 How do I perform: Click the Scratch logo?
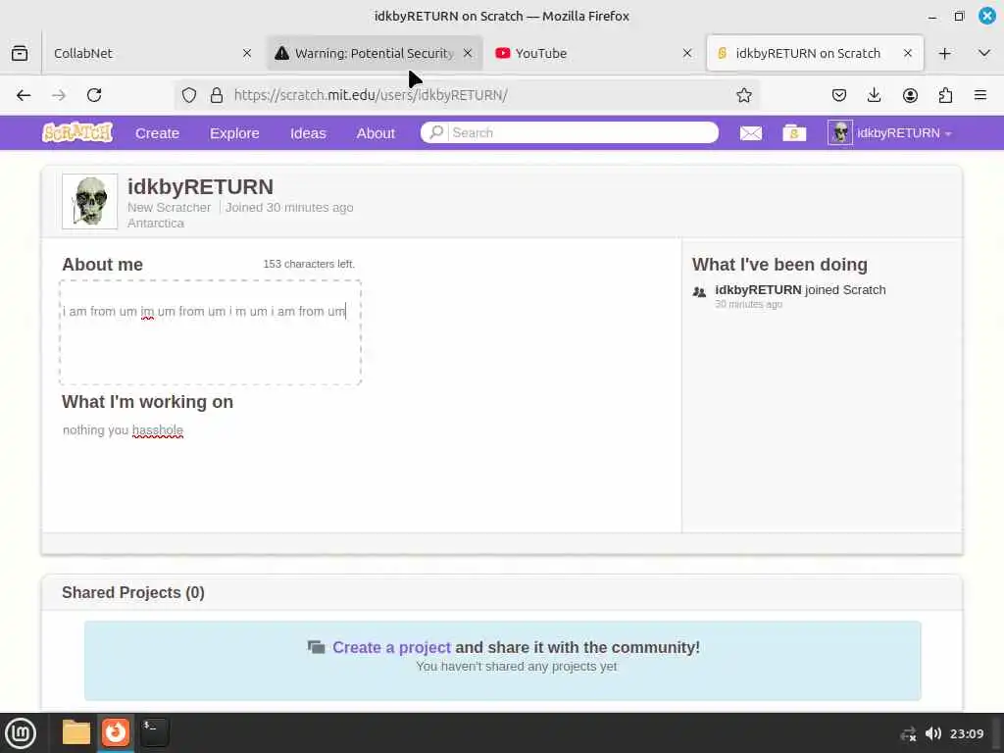click(x=77, y=132)
